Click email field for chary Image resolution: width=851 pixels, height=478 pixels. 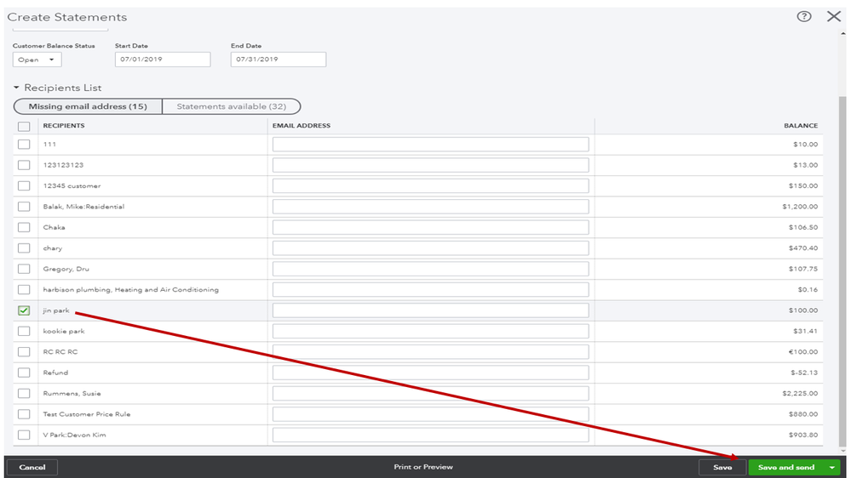430,248
